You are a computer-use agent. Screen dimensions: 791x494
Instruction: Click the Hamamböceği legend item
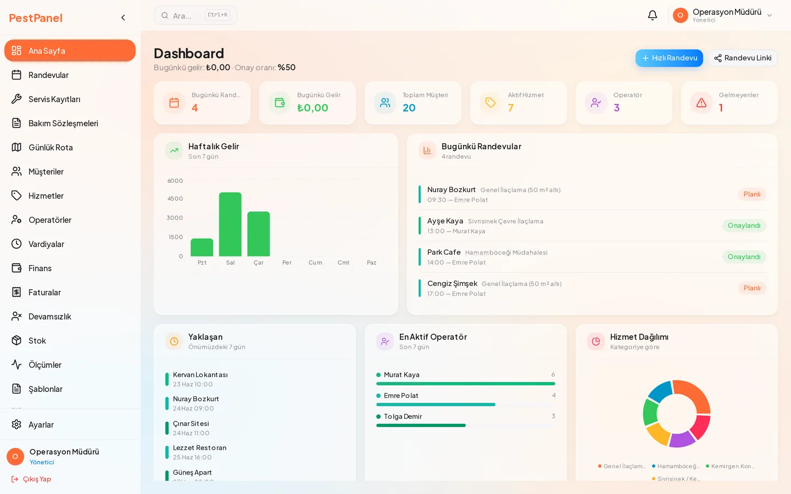coord(676,466)
